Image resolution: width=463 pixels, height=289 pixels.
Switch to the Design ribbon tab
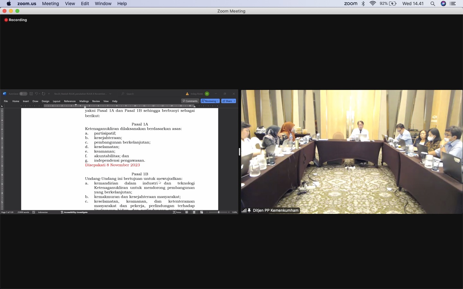click(x=46, y=101)
